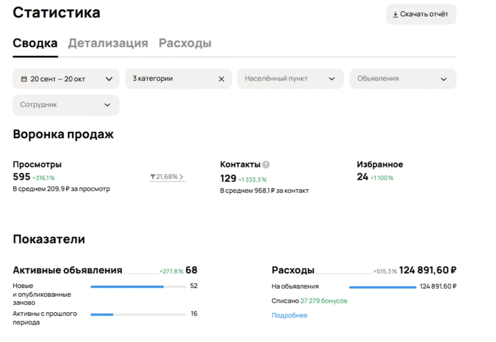Image resolution: width=496 pixels, height=342 pixels.
Task: Click the +1 100% favorites change
Action: [x=382, y=178]
